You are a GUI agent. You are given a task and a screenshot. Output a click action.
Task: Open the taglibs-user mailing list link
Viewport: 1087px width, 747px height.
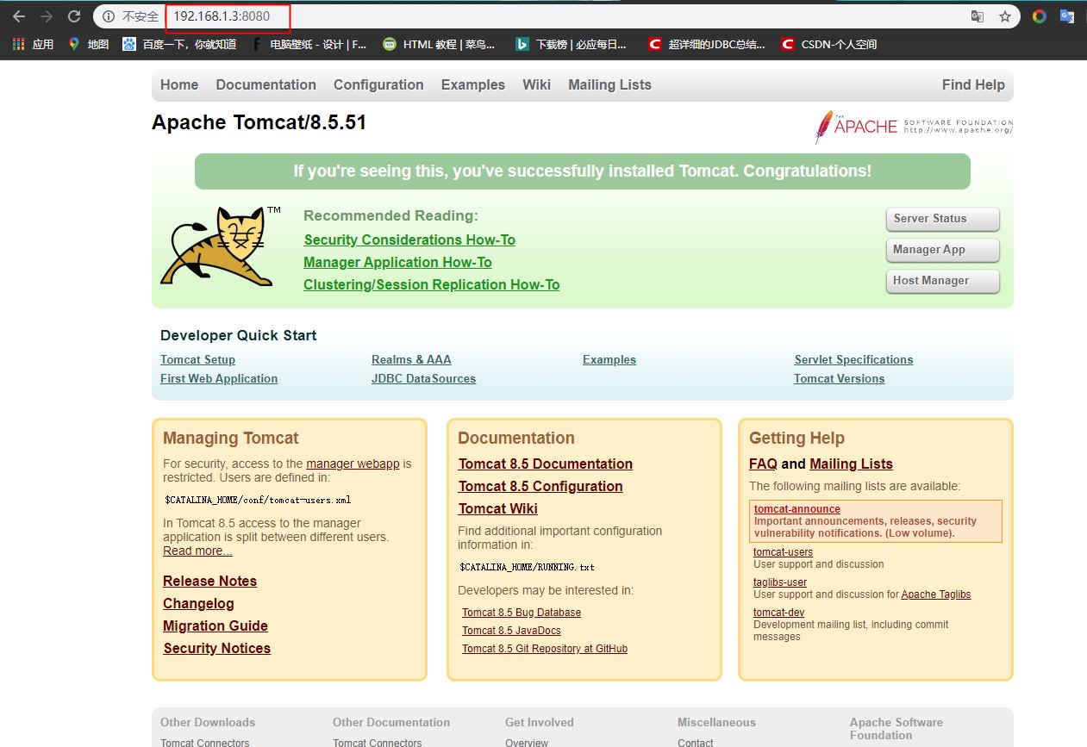[x=780, y=582]
